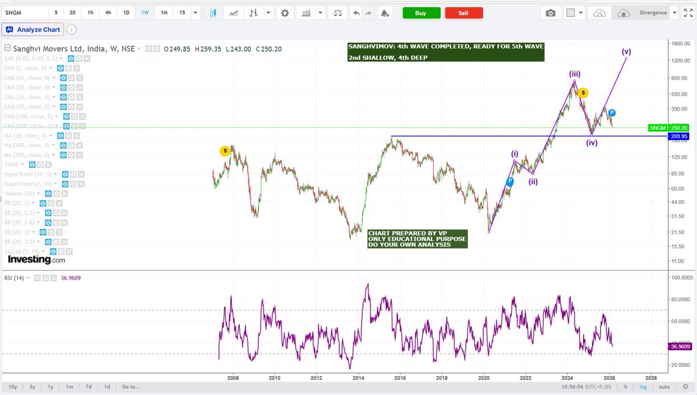Expand Sanghvi Movers title dropdown arrow
The height and width of the screenshot is (395, 697).
point(140,49)
